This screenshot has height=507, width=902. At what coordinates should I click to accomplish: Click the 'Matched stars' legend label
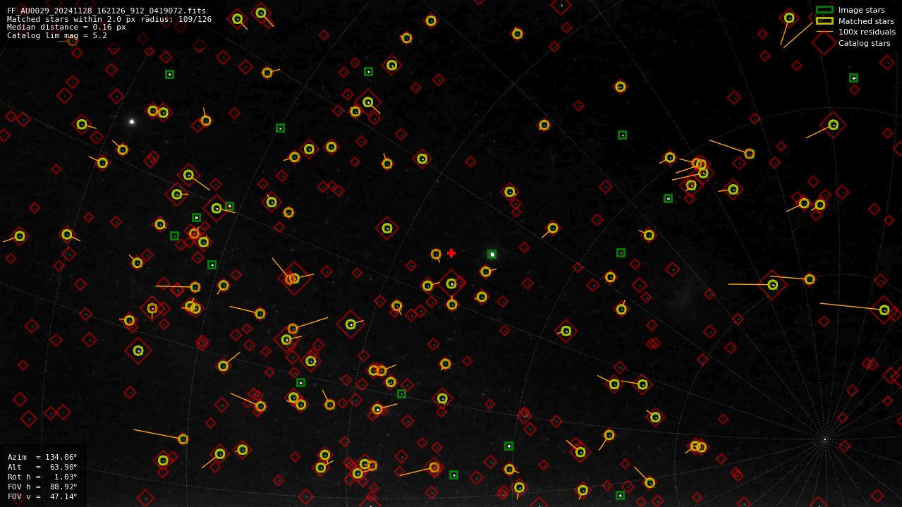pyautogui.click(x=866, y=22)
